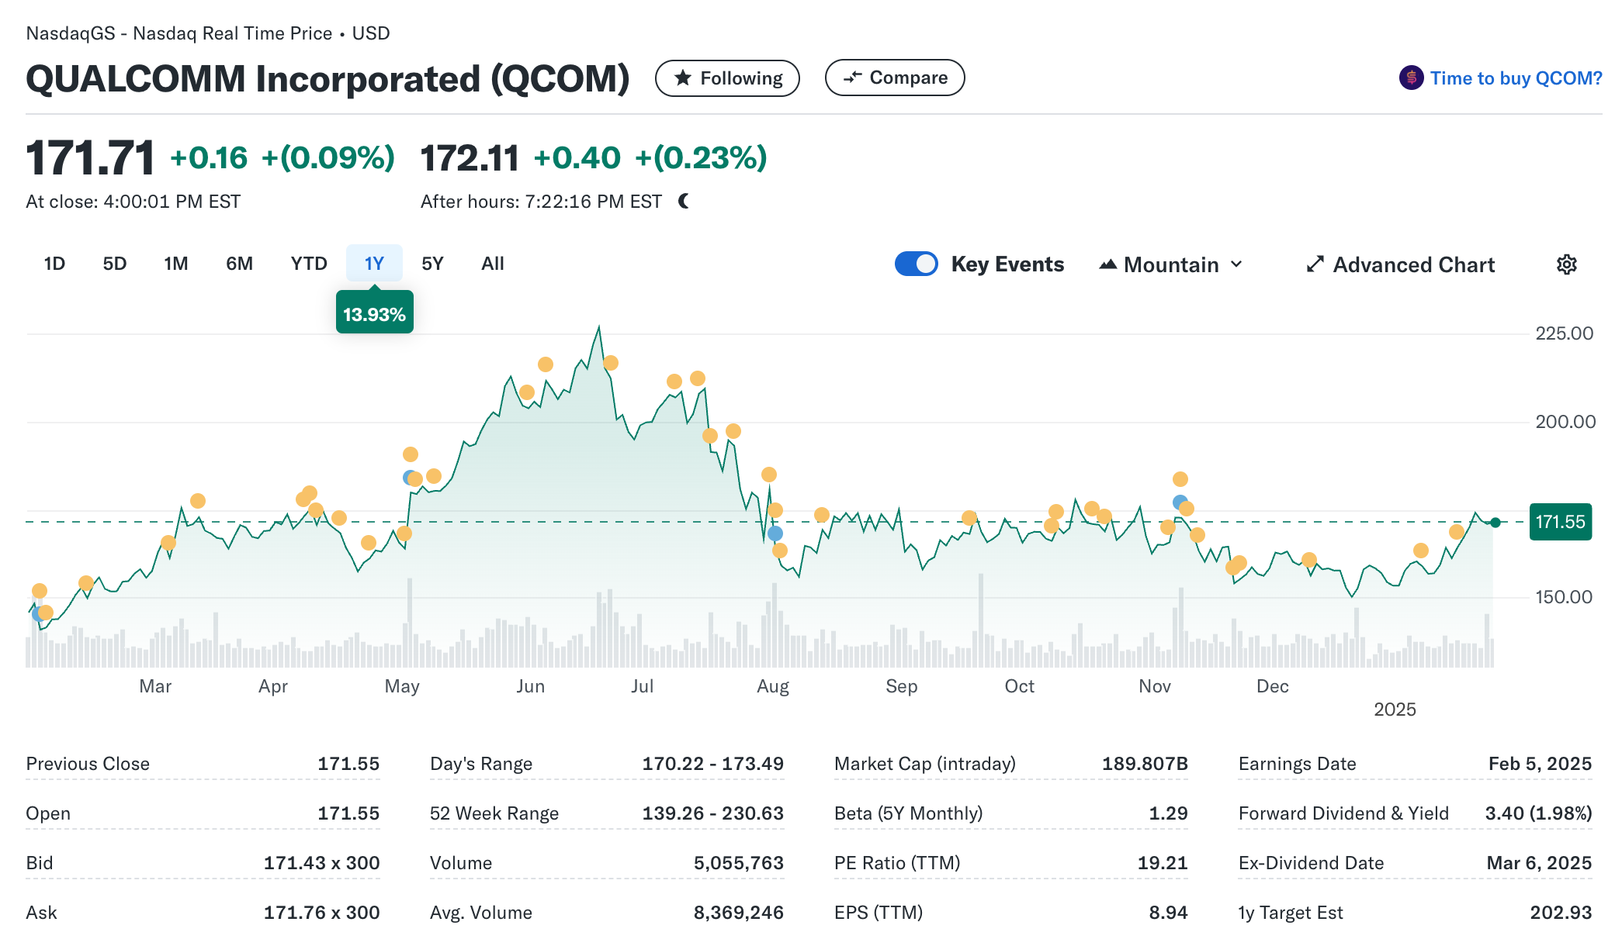Click the compare arrows icon

852,77
